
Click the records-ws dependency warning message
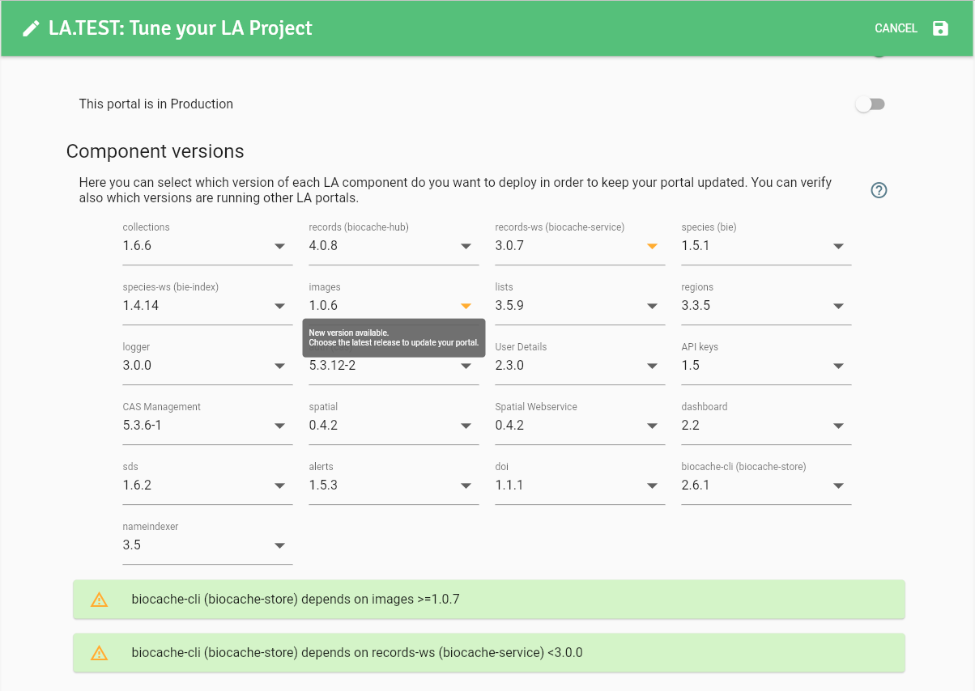click(357, 652)
